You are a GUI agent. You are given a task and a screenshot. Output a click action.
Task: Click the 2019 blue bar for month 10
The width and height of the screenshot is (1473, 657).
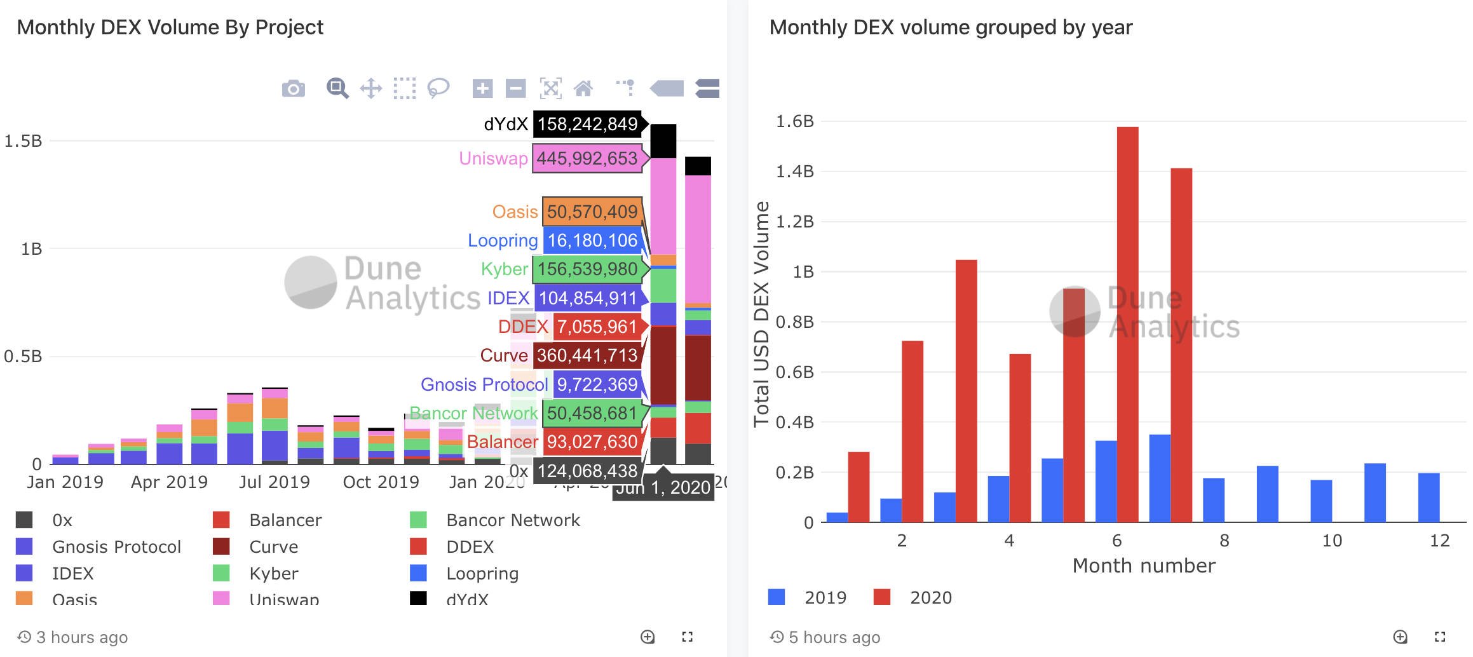point(1321,501)
